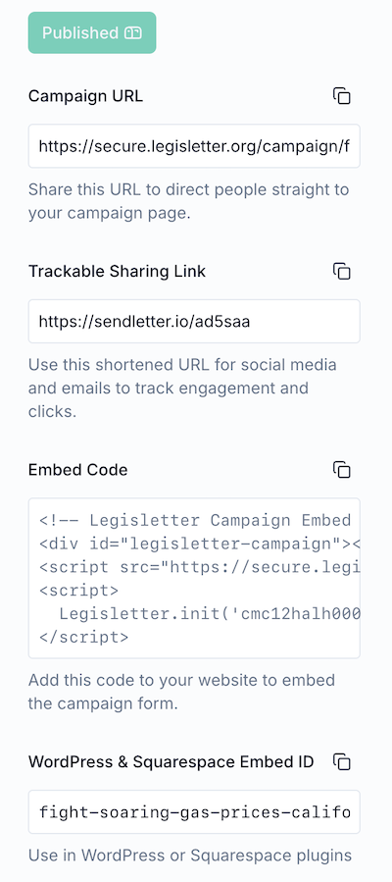Copy the Campaign URL with its copy icon

coord(341,96)
